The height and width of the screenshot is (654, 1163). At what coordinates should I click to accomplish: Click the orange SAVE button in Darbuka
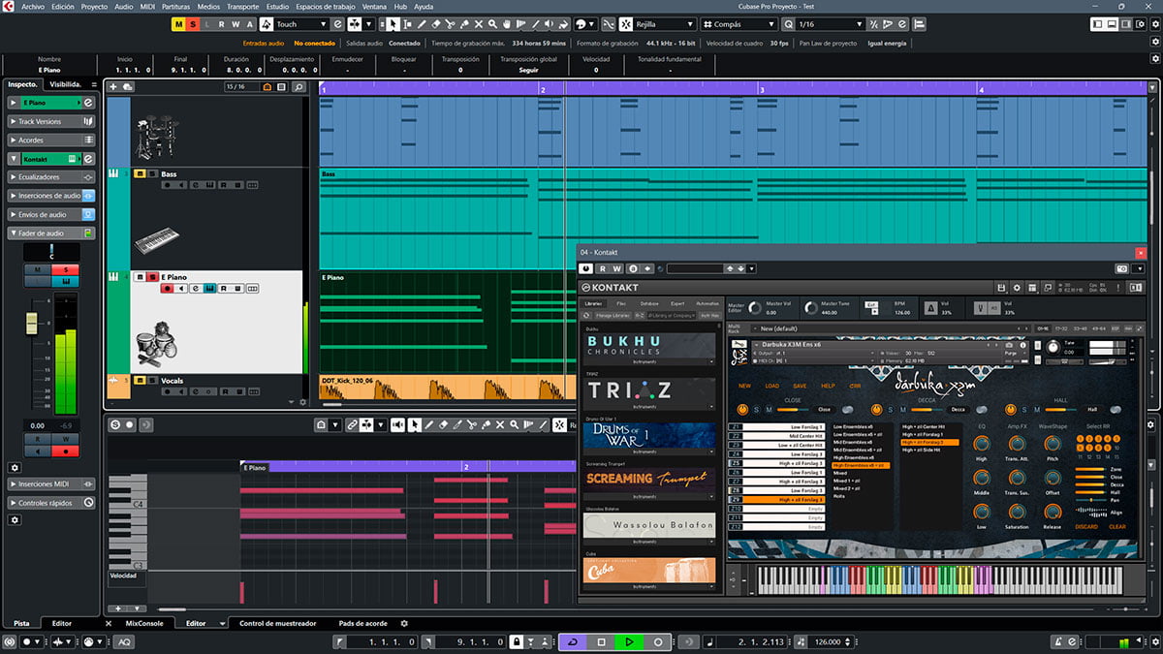tap(800, 386)
